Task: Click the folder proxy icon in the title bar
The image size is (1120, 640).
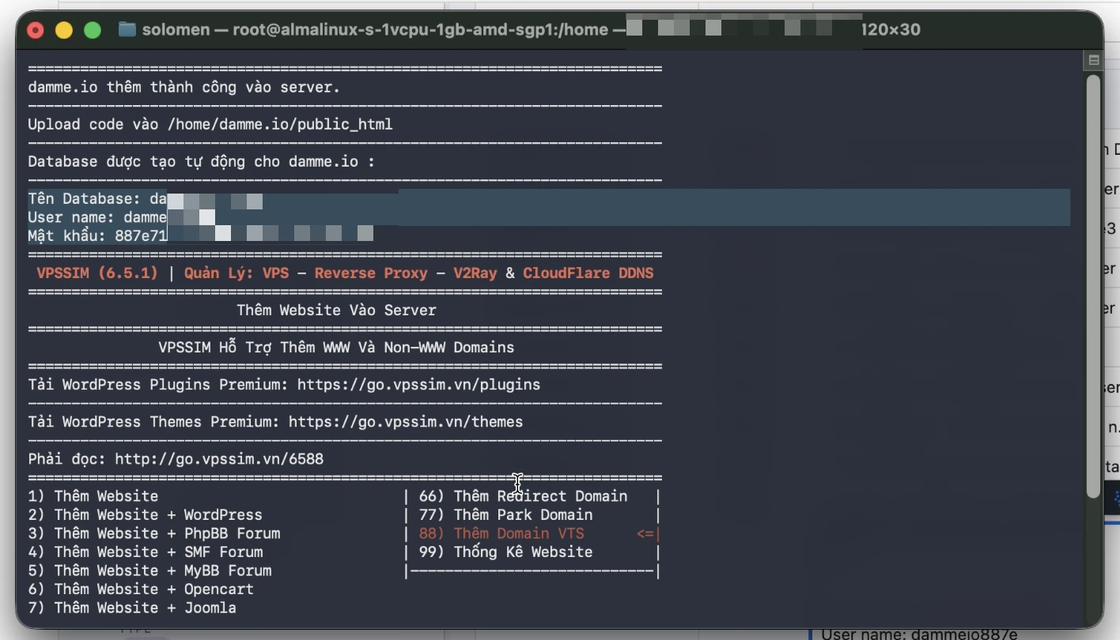Action: [127, 30]
